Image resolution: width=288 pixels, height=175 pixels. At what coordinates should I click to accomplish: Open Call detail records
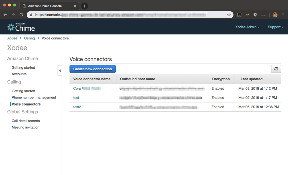coord(26,121)
